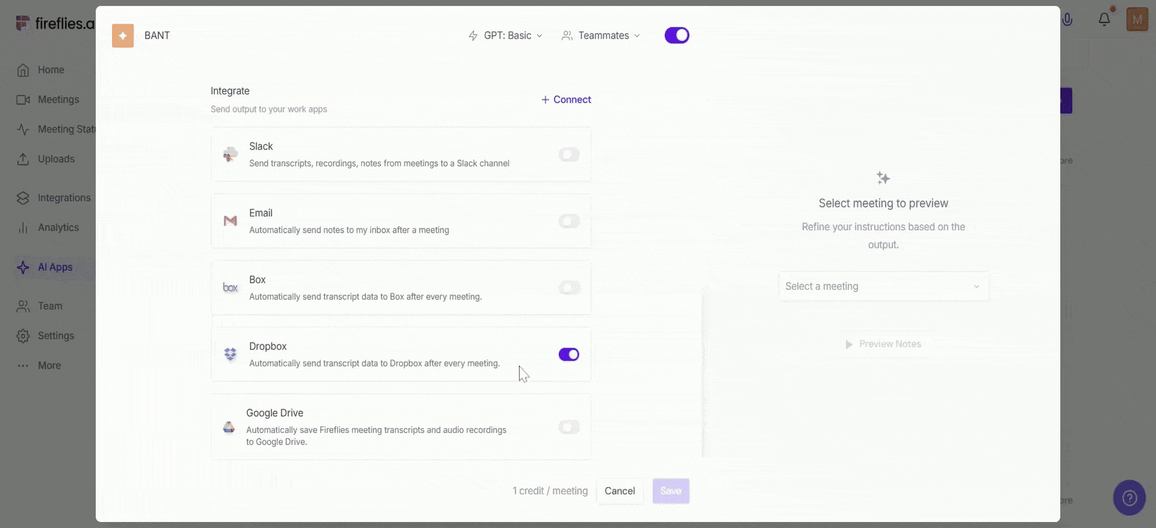1156x528 pixels.
Task: Click the 'Select meeting to preview' heading
Action: point(883,203)
